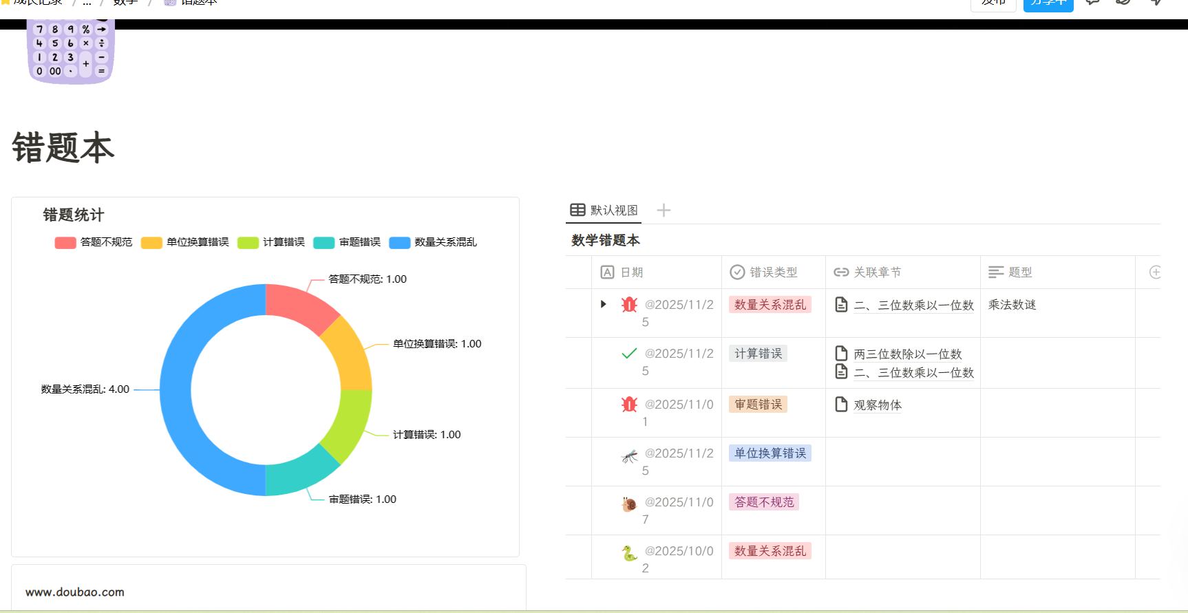The image size is (1188, 613).
Task: Click the calculator page icon
Action: [x=70, y=52]
